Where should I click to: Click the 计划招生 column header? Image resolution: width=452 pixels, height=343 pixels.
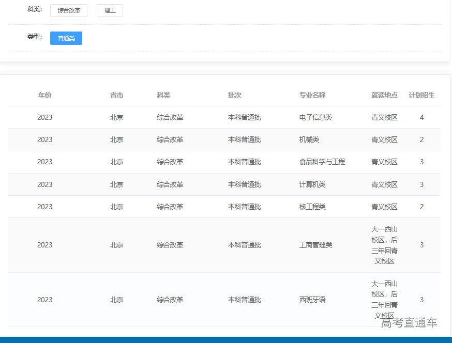pyautogui.click(x=421, y=95)
